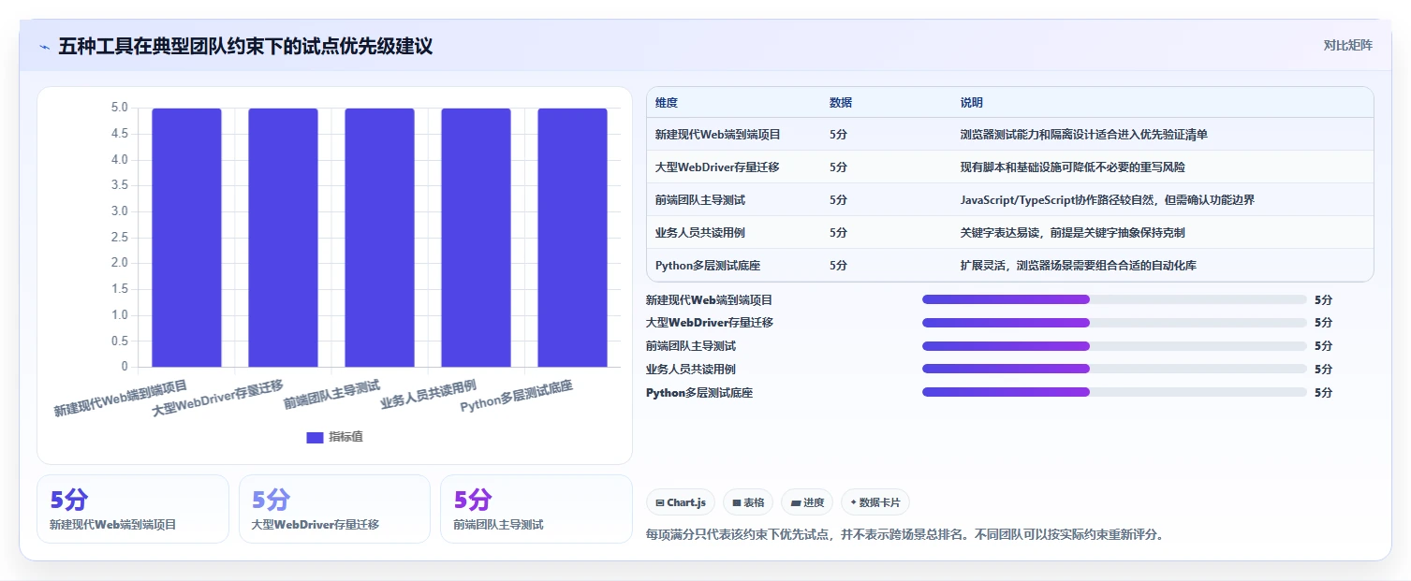Click the 5.0 y-axis label

pos(119,108)
